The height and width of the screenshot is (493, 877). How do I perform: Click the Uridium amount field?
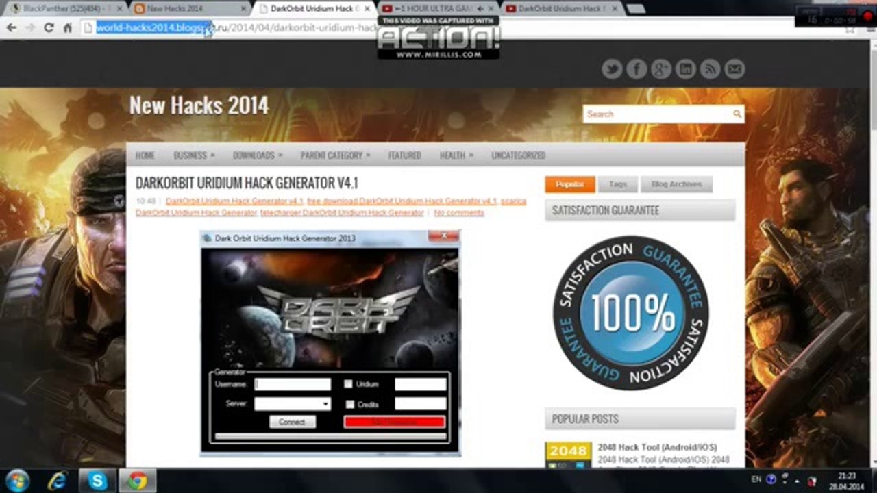point(421,384)
